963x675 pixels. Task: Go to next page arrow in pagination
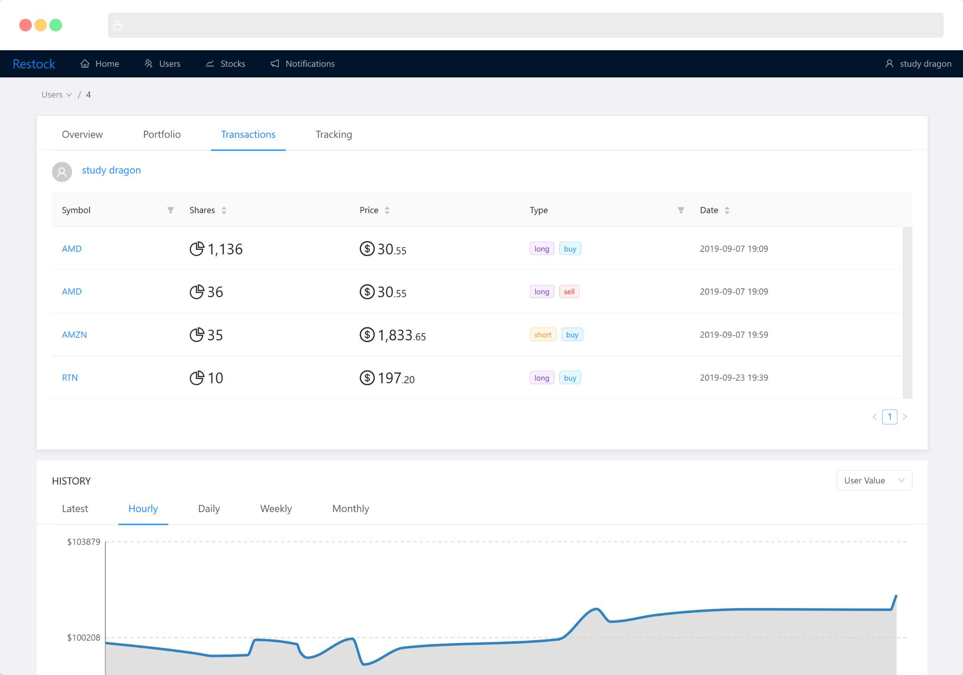click(905, 417)
